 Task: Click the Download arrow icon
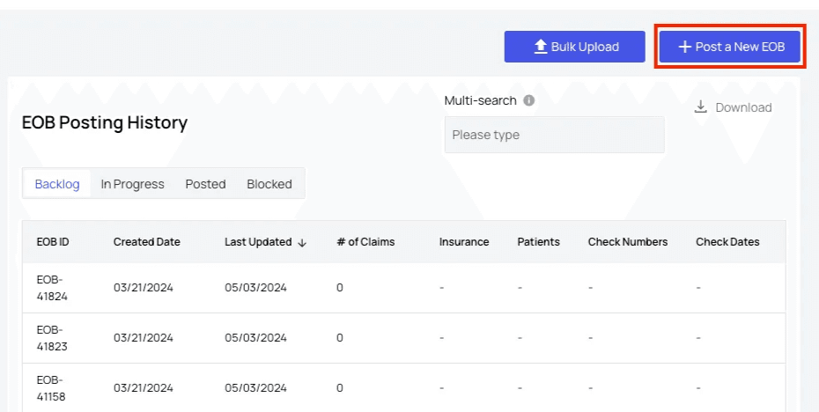coord(701,107)
